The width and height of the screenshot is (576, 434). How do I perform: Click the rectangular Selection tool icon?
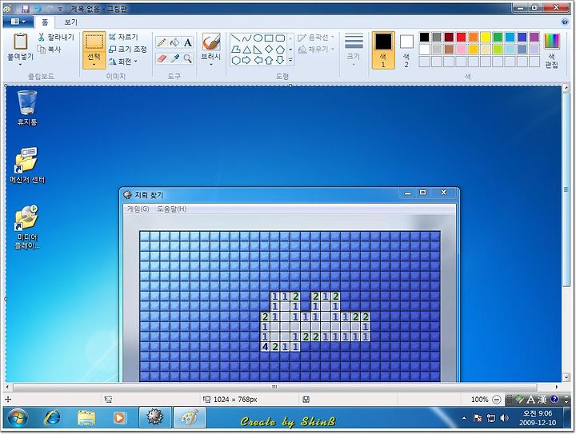[94, 42]
